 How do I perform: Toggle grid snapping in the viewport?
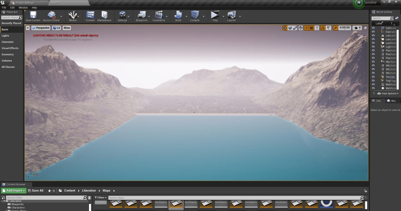[x=311, y=28]
